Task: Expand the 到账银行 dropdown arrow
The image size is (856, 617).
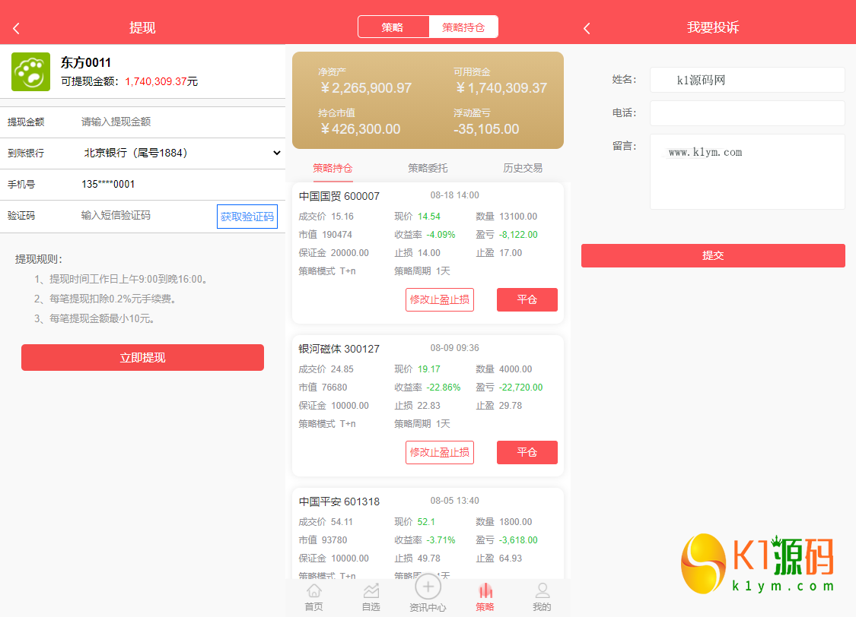Action: coord(277,153)
